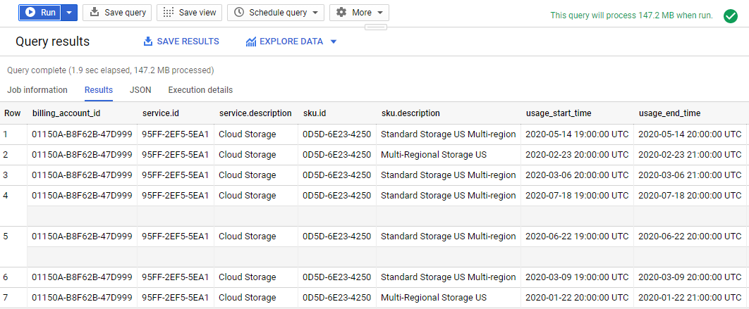Viewport: 749px width, 309px height.
Task: Click Multi-Regional Storage US in row 2
Action: 434,155
